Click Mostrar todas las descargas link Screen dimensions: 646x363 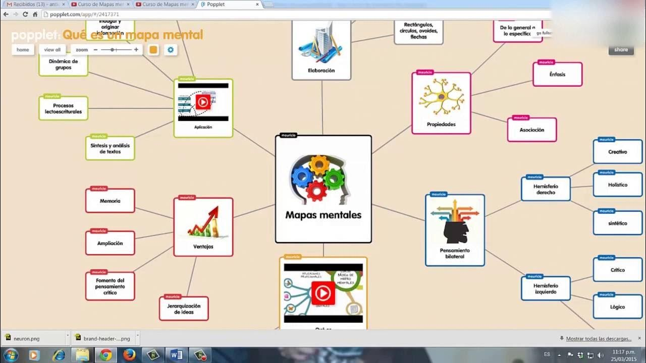click(599, 339)
